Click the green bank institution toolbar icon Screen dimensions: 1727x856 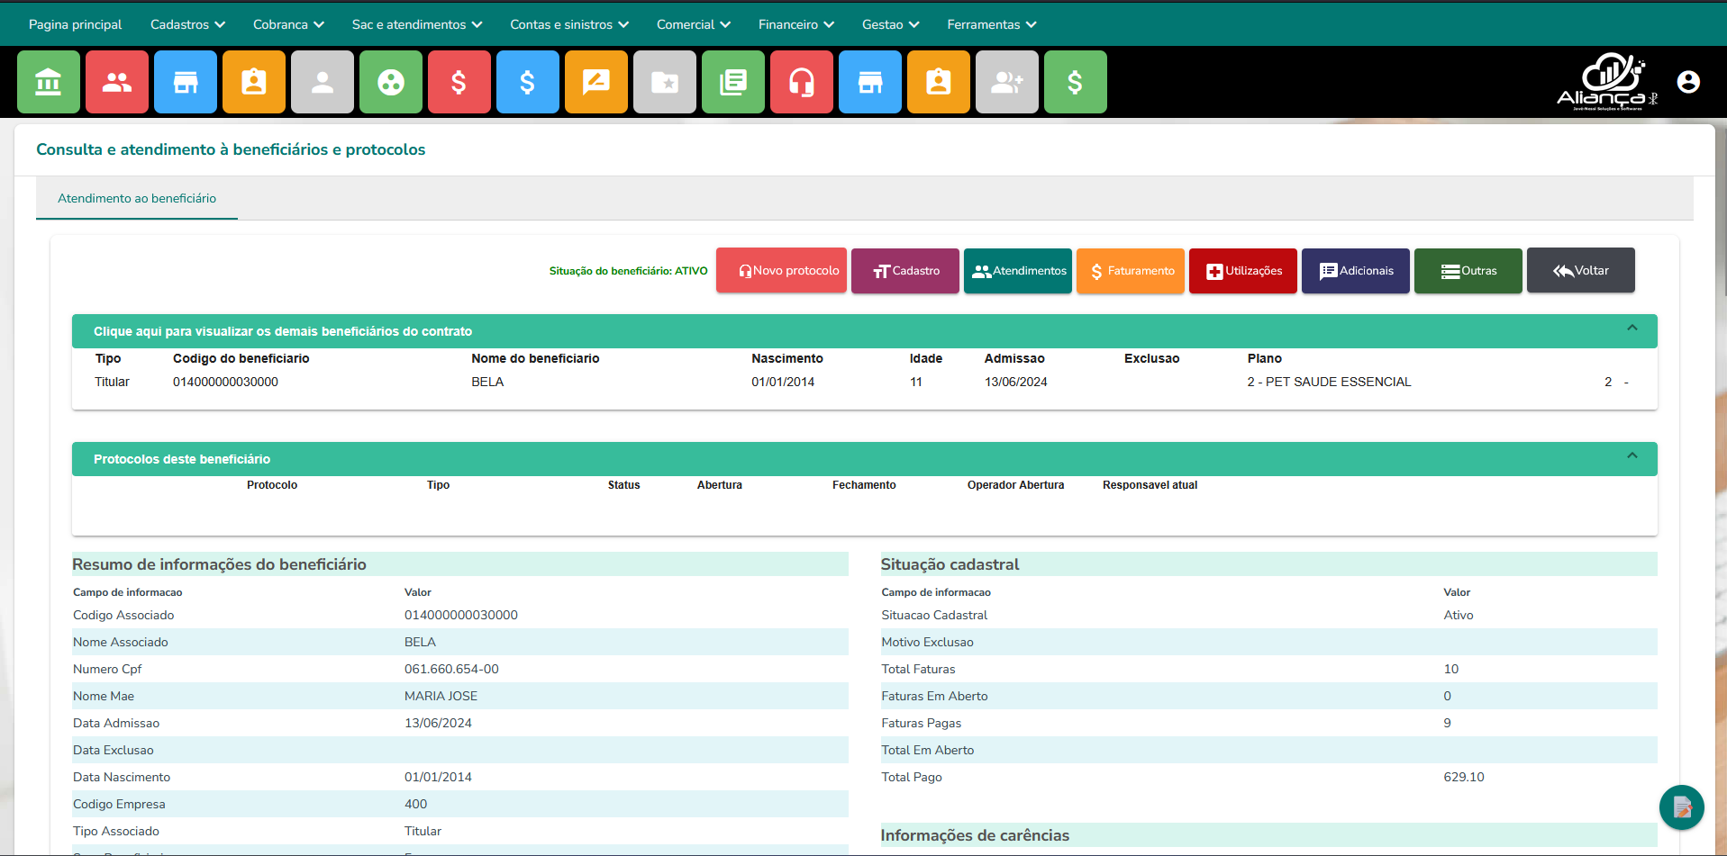49,82
